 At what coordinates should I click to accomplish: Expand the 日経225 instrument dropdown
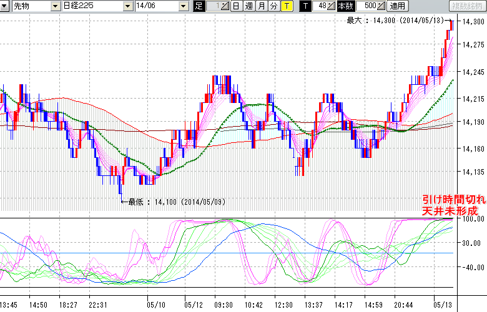coord(125,6)
